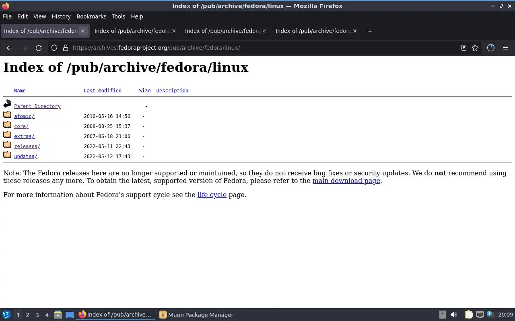Open the extras/ directory link
515x321 pixels.
(24, 136)
